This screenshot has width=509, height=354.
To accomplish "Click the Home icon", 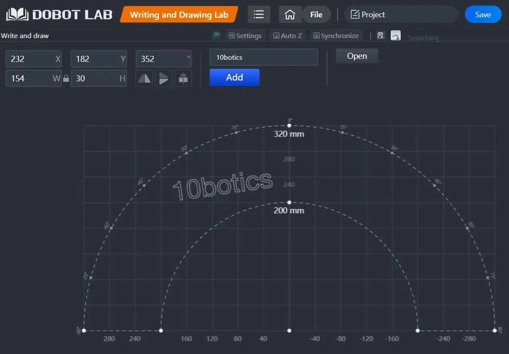I will pyautogui.click(x=290, y=14).
